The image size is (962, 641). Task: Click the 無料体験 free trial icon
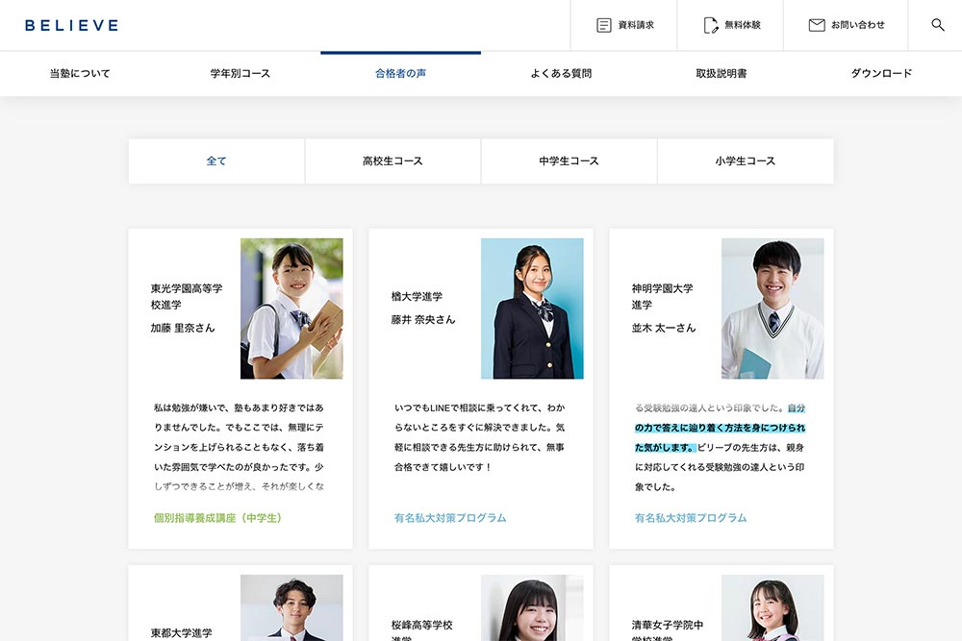point(710,25)
